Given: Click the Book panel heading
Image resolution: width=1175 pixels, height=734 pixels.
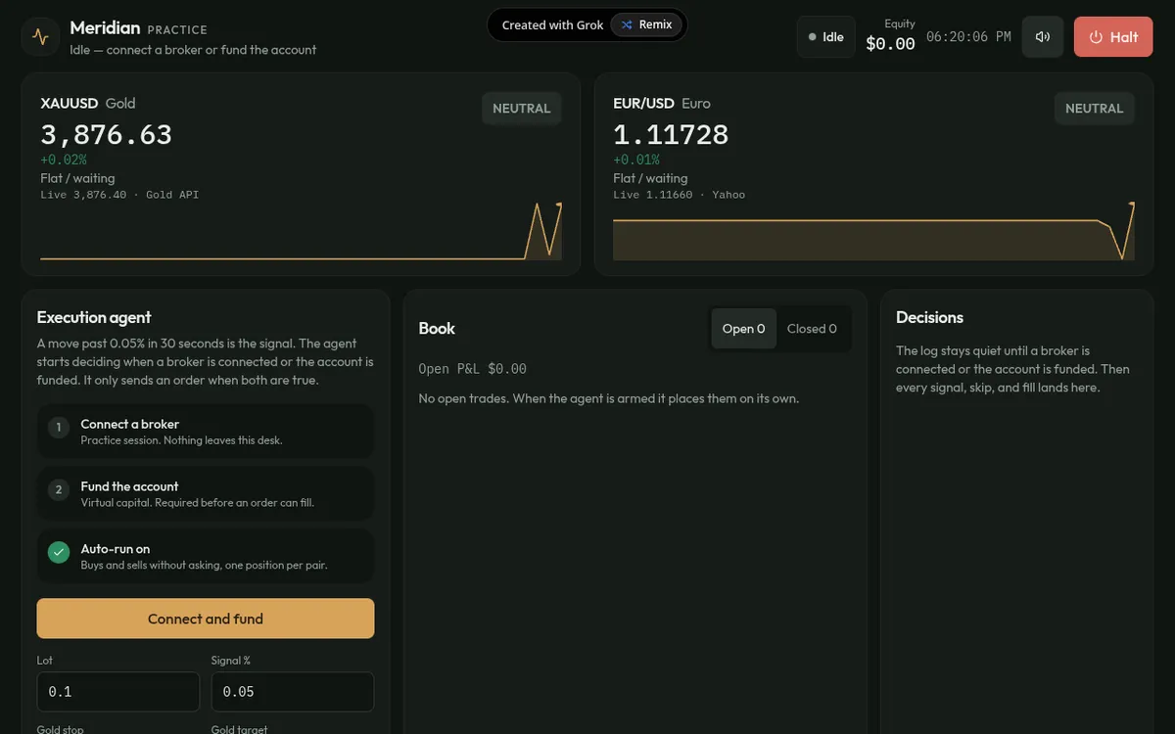Looking at the screenshot, I should [437, 329].
